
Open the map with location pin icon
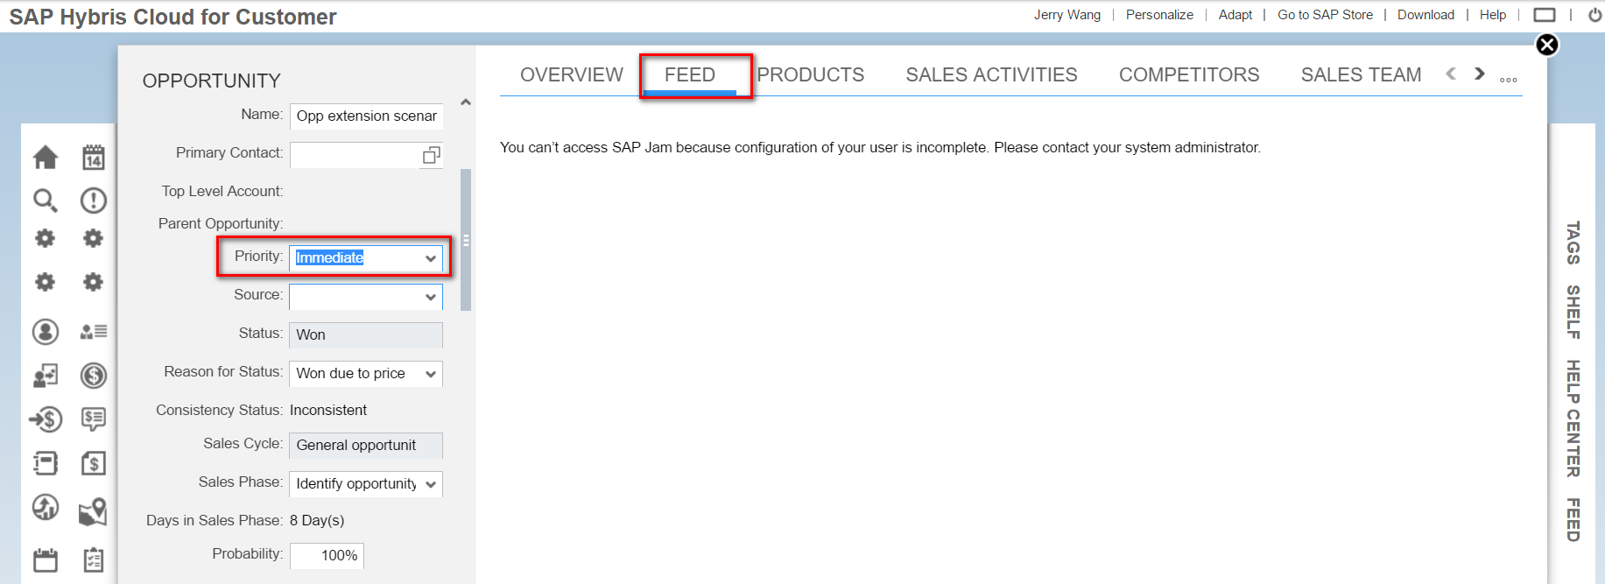(x=94, y=511)
